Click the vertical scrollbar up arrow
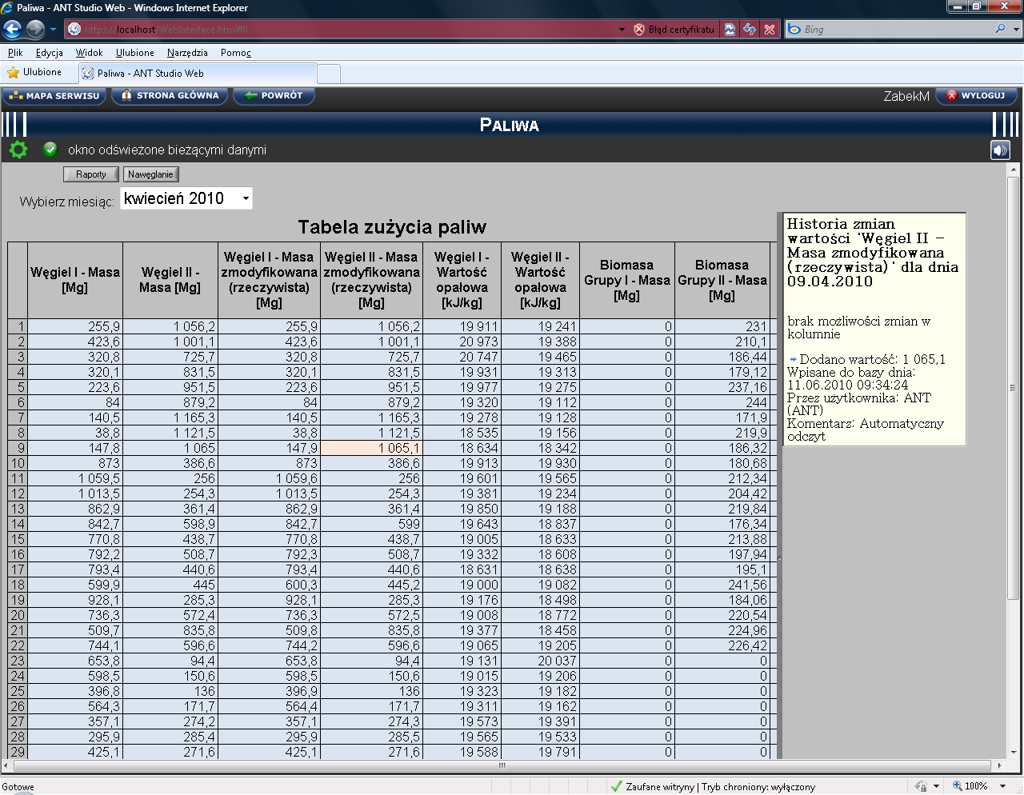This screenshot has width=1024, height=795. coord(1014,170)
